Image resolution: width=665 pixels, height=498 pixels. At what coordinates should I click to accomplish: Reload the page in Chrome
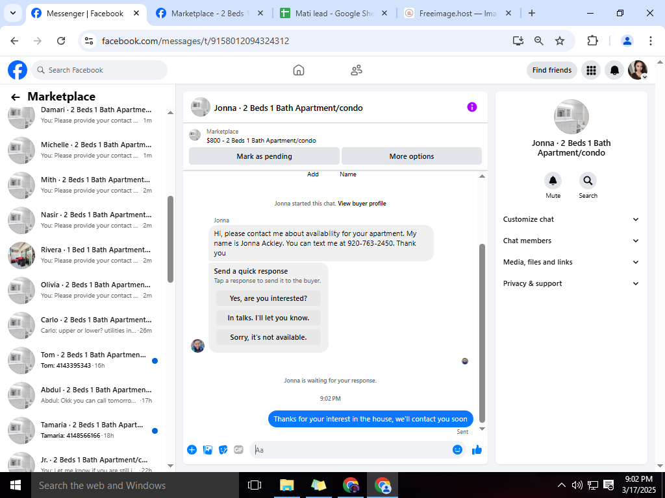click(61, 41)
